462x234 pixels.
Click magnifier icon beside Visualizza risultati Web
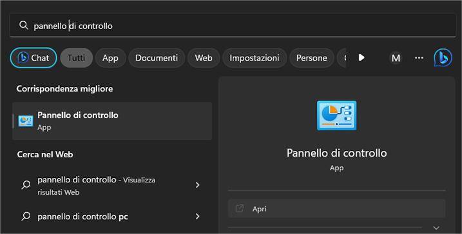26,185
